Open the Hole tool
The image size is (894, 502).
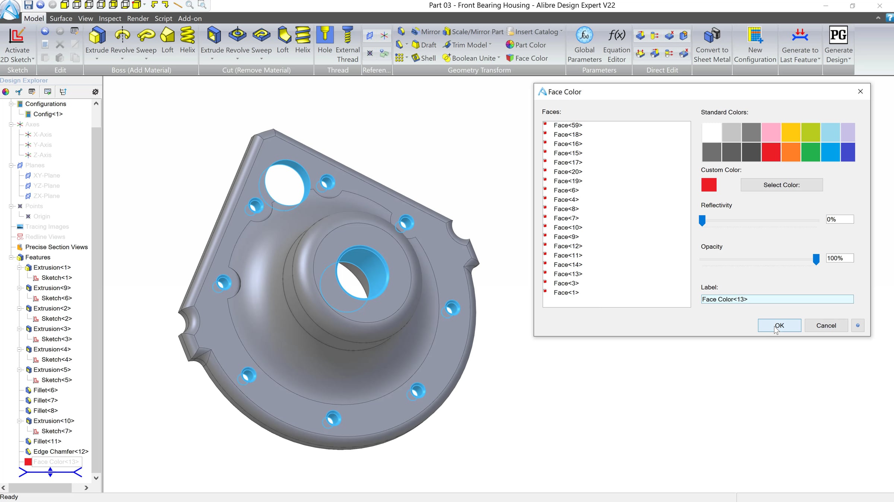[325, 40]
